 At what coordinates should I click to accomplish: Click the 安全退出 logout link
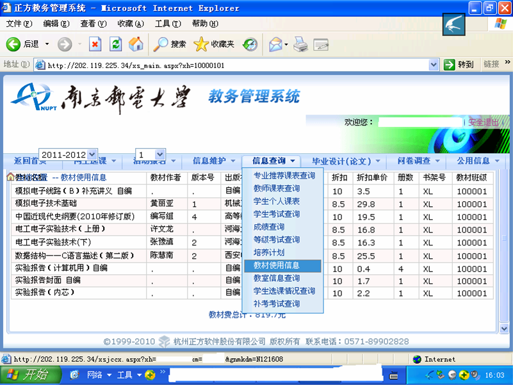click(x=484, y=122)
